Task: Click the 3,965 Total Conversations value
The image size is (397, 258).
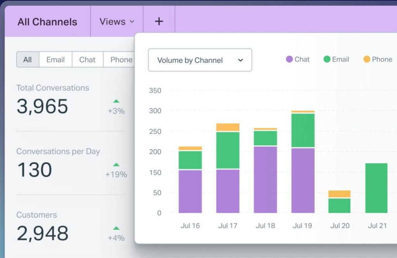Action: (42, 107)
